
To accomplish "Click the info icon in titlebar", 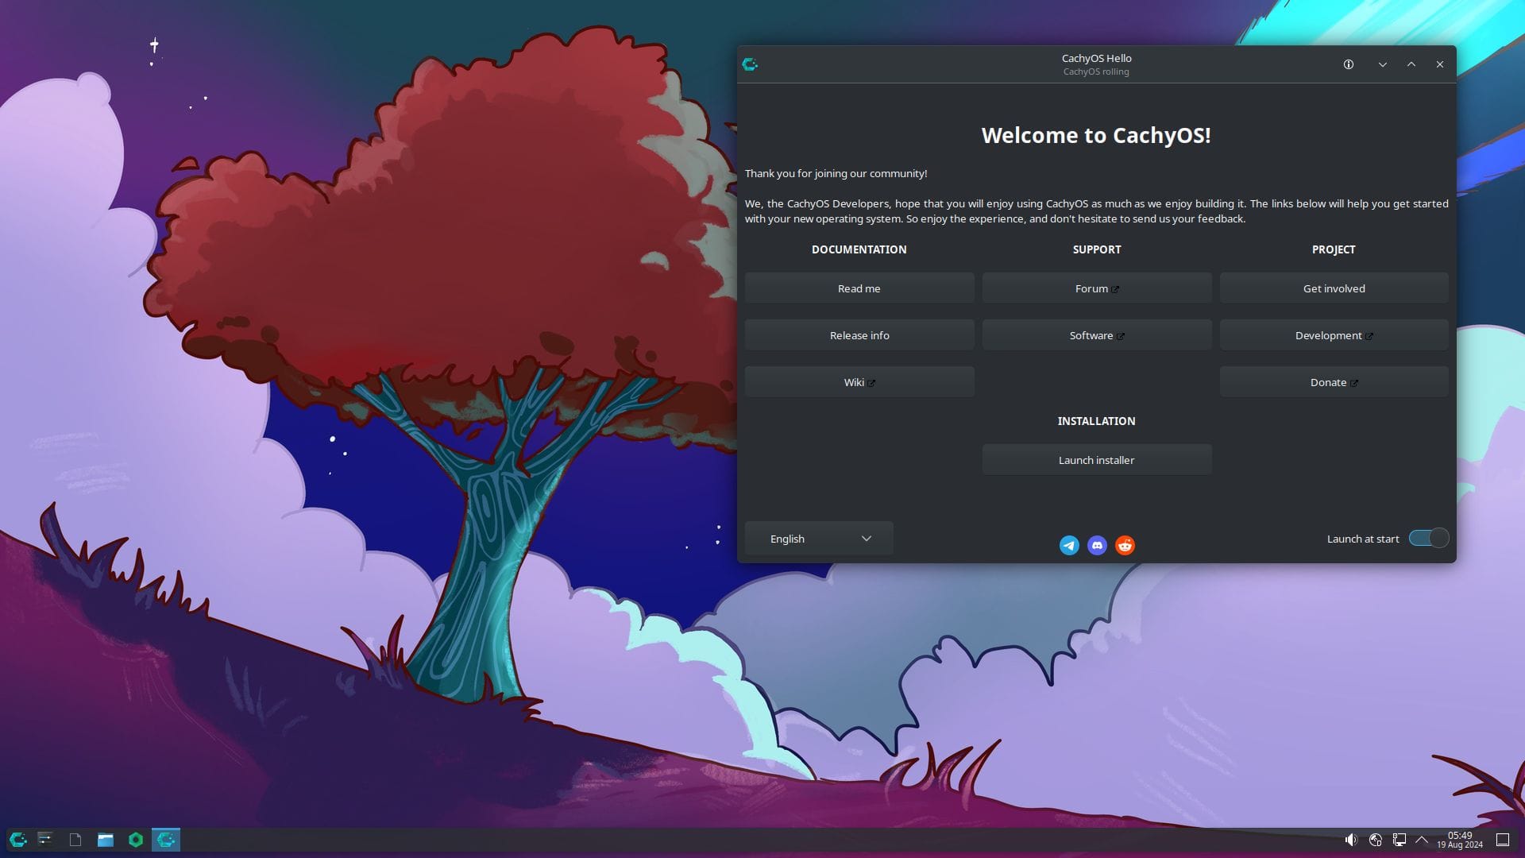I will (x=1348, y=64).
